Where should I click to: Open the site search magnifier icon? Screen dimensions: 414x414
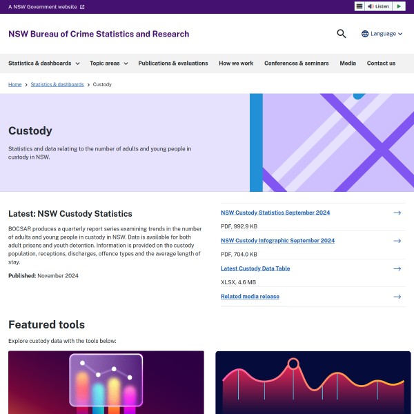point(342,34)
